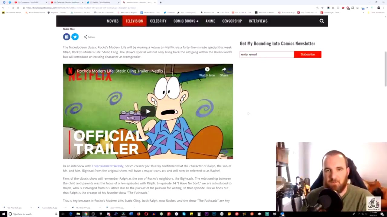Share article via Facebook icon

67,37
